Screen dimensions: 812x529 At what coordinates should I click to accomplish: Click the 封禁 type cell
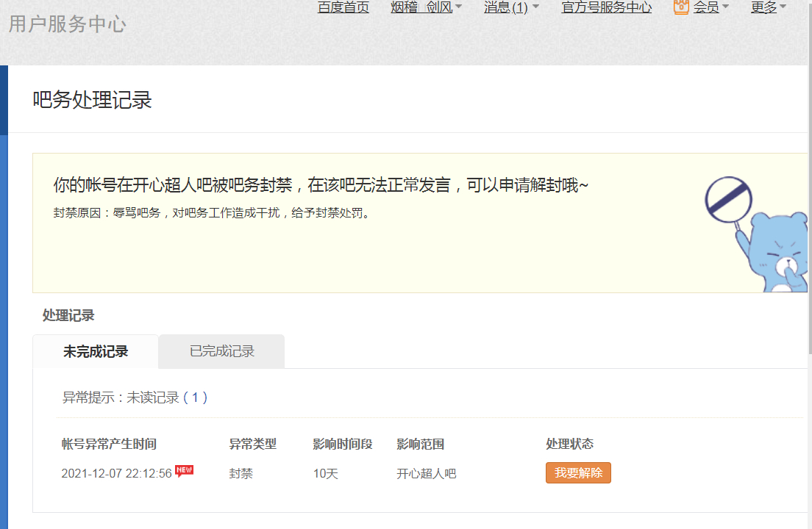[x=241, y=473]
